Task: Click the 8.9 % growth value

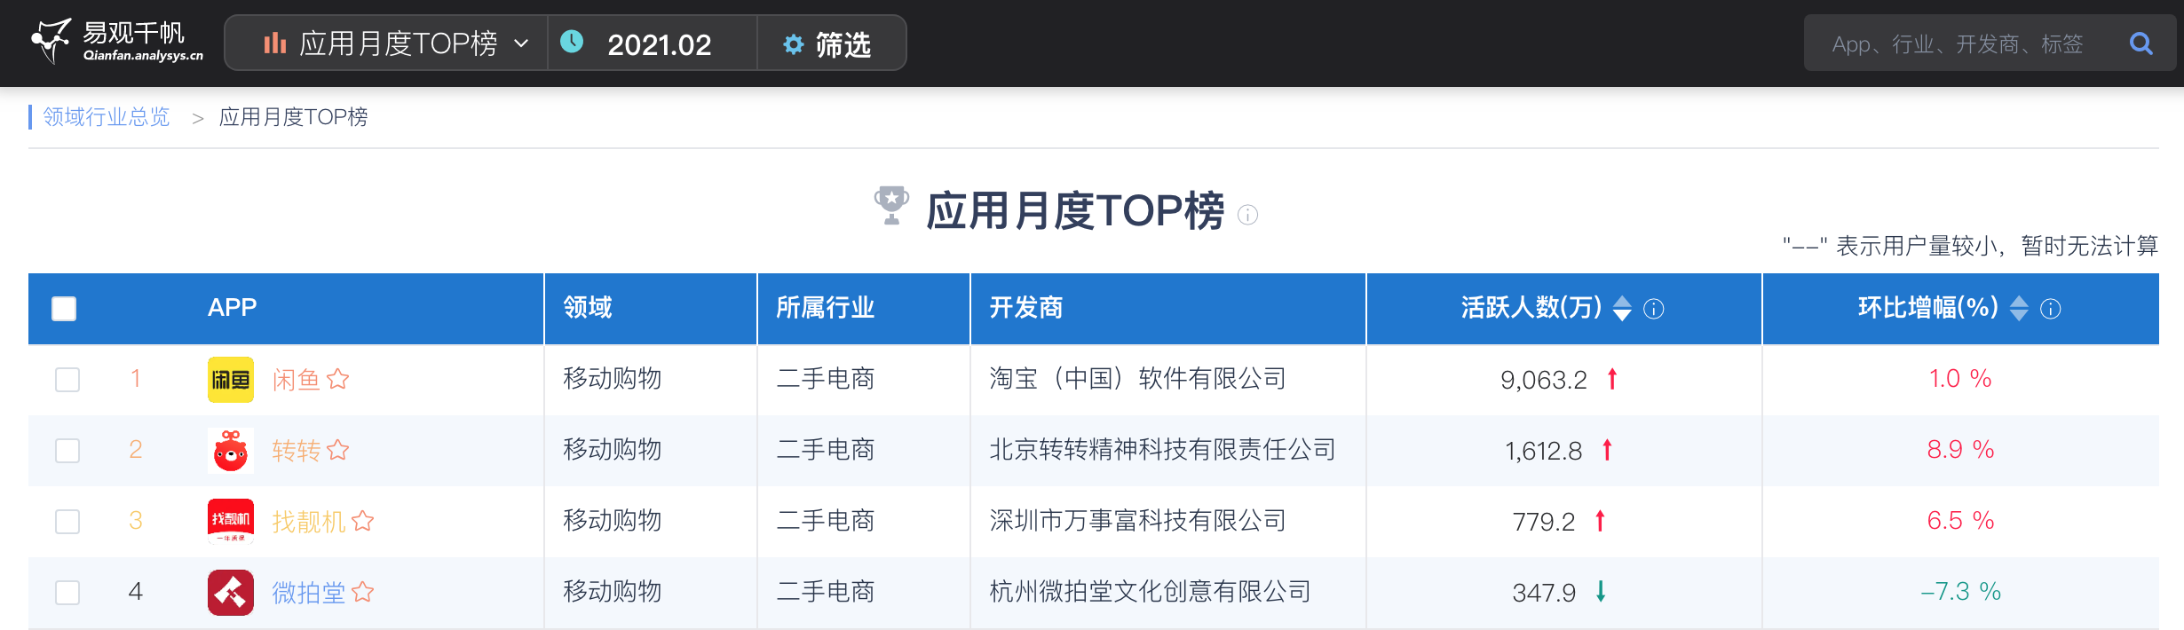Action: coord(1960,450)
